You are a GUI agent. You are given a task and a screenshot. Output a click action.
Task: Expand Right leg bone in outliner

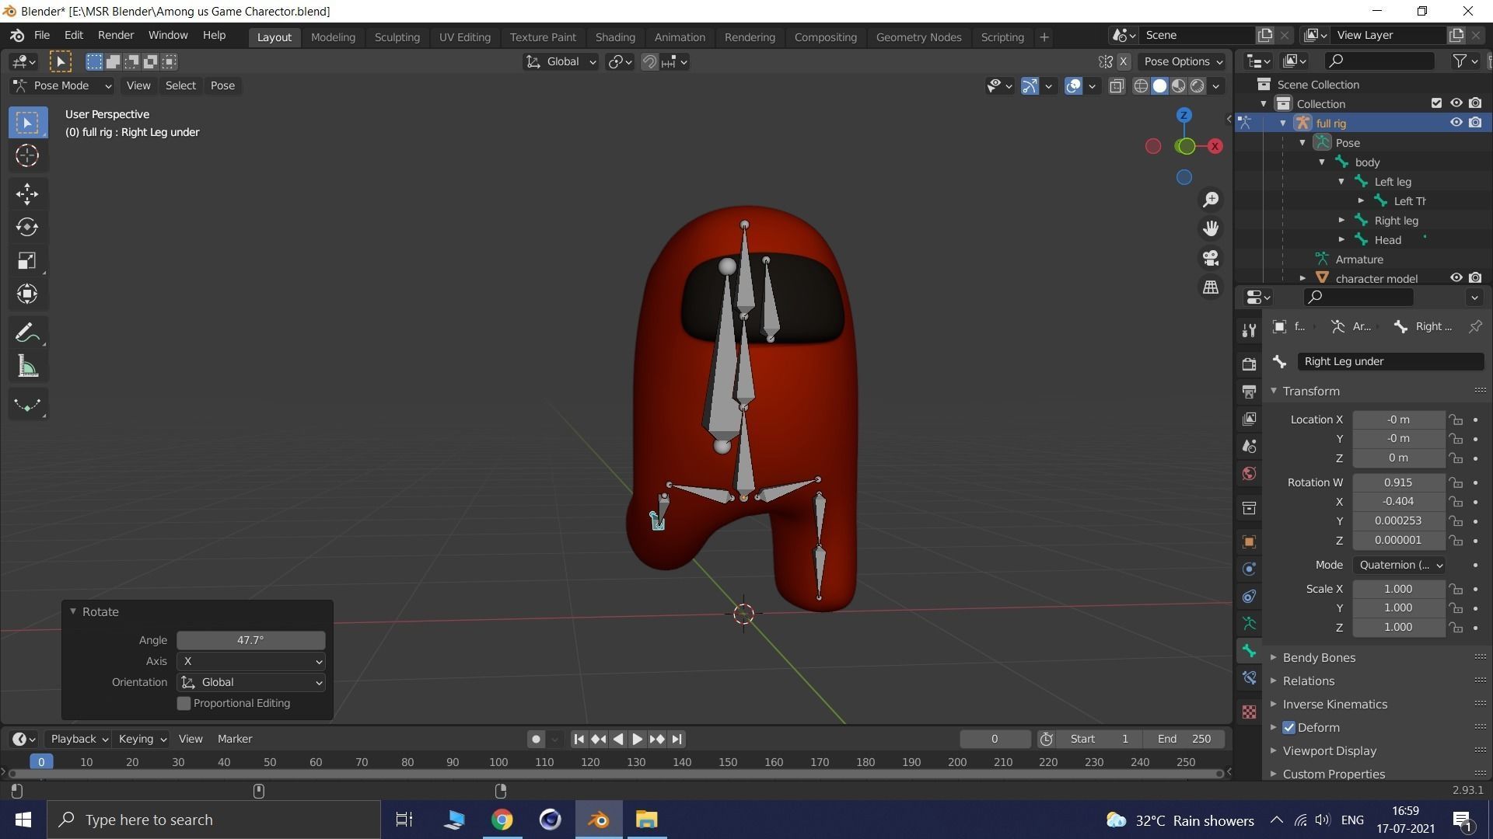[1341, 221]
